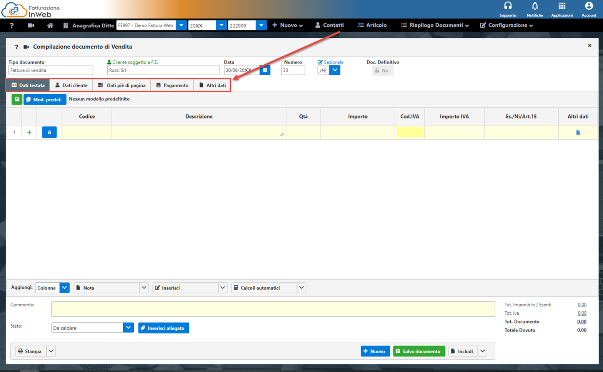Image resolution: width=603 pixels, height=372 pixels.
Task: Click the home icon in navigation bar
Action: [50, 25]
